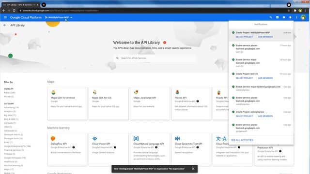Screen dimensions: 310x174
Task: Click the help icon on the Prediction API card
Action: pos(280,151)
